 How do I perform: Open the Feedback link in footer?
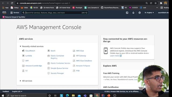(6, 91)
